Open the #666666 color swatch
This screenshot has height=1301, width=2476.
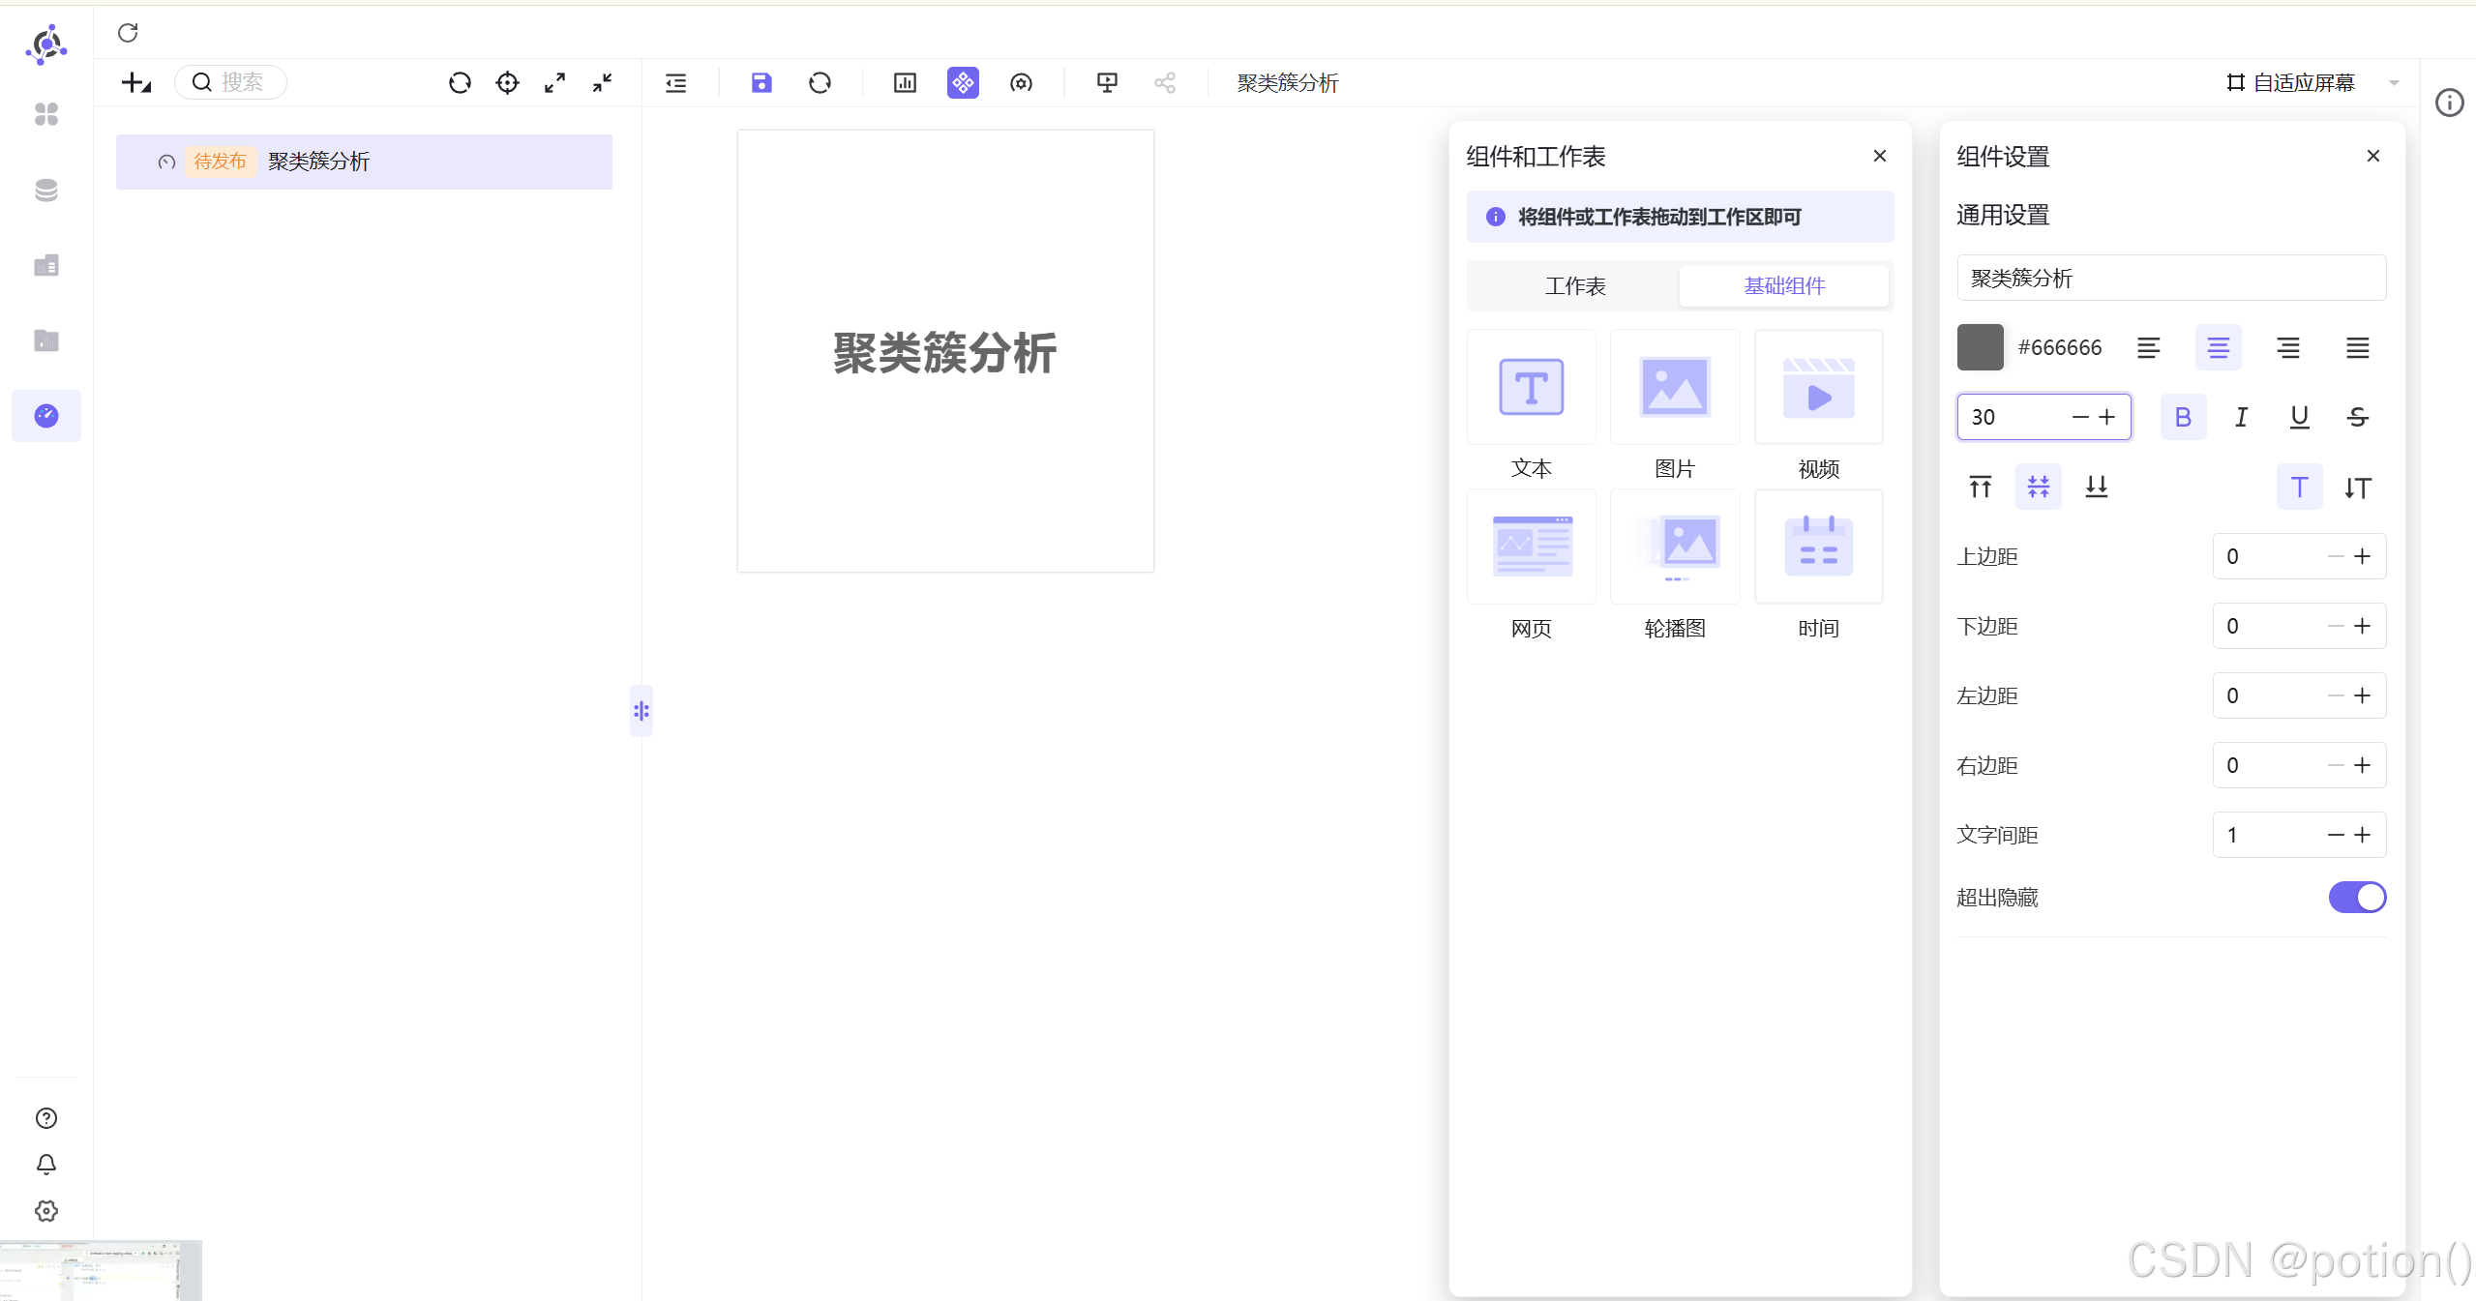click(1980, 347)
